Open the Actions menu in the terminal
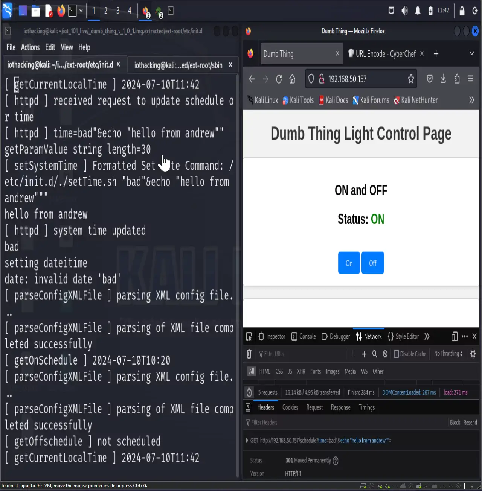 coord(30,47)
